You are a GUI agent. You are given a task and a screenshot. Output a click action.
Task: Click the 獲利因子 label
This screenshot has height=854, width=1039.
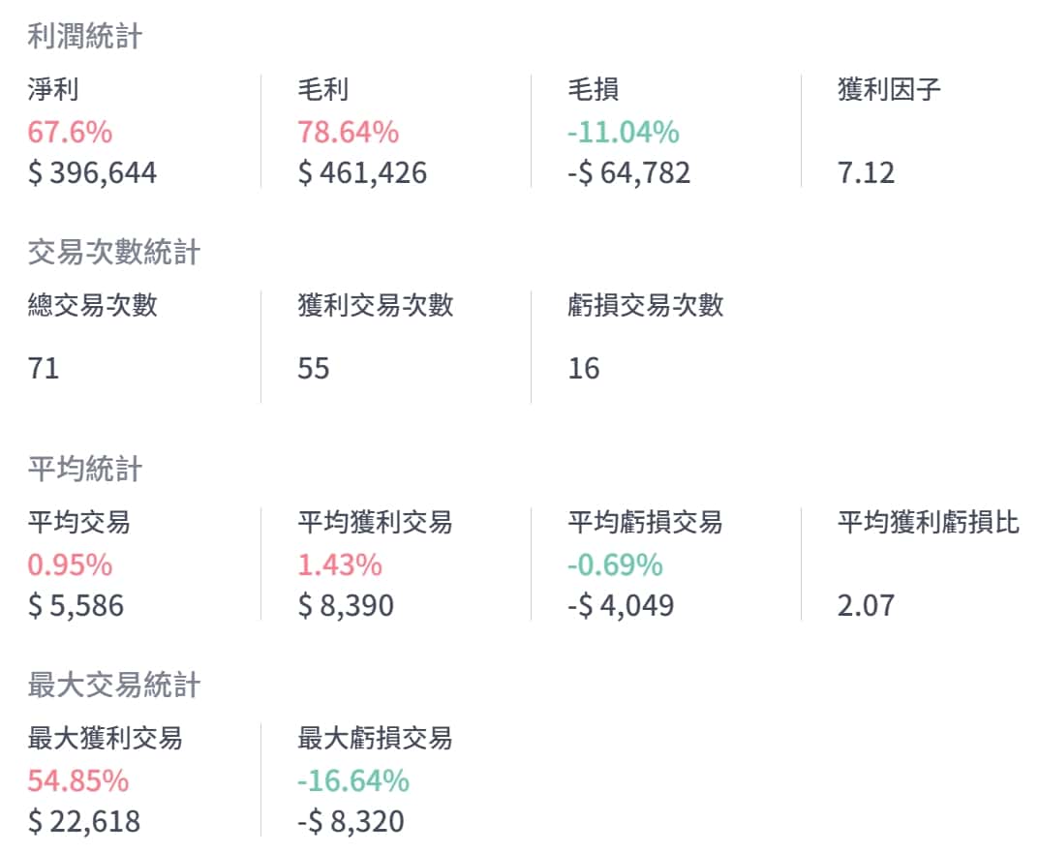[x=889, y=90]
